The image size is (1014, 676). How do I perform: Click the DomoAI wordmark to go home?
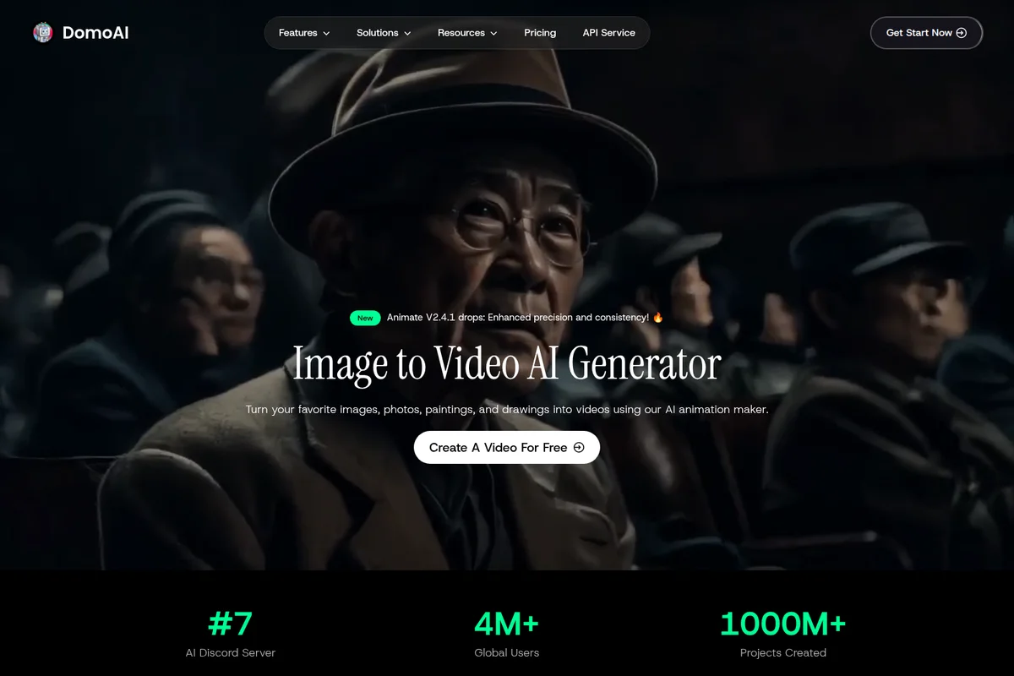95,33
